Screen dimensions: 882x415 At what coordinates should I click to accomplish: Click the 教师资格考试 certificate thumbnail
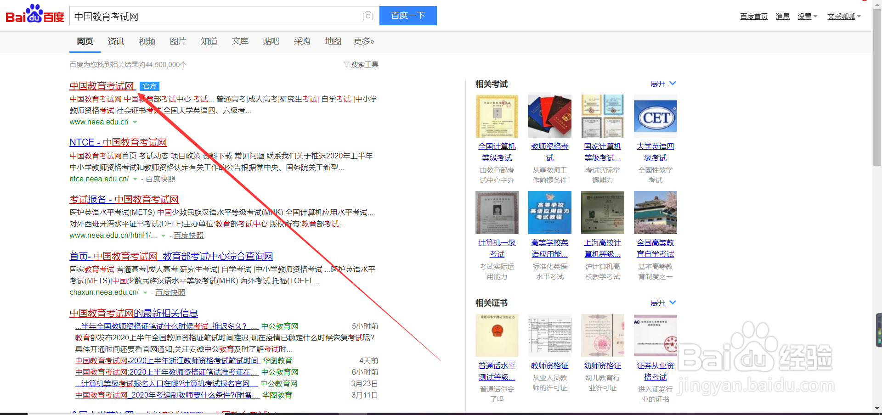tap(549, 116)
